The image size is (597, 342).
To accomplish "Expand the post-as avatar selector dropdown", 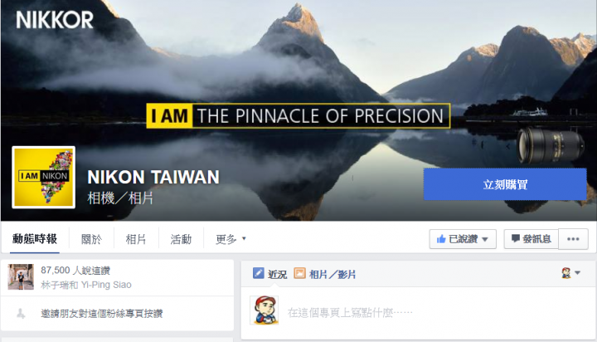I will pos(570,272).
